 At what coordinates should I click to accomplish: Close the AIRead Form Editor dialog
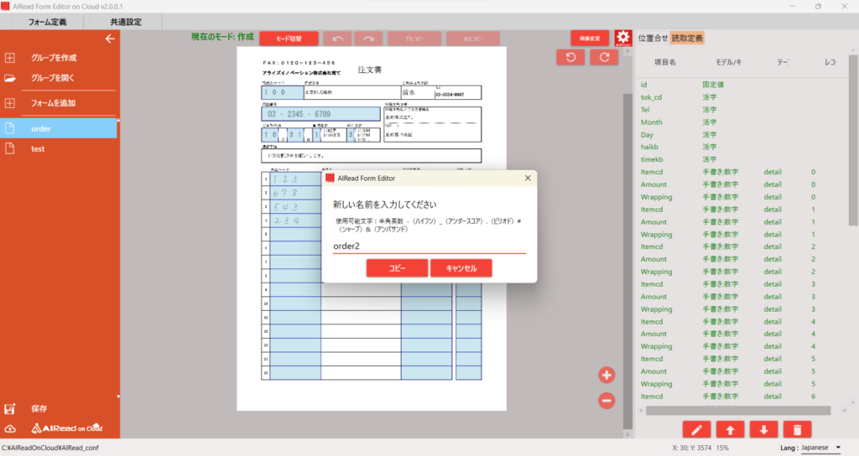point(528,178)
